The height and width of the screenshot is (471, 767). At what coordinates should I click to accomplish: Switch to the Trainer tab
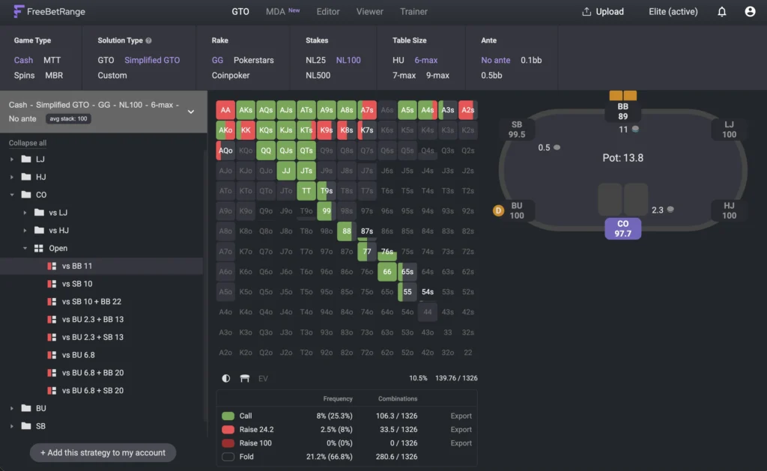point(413,12)
